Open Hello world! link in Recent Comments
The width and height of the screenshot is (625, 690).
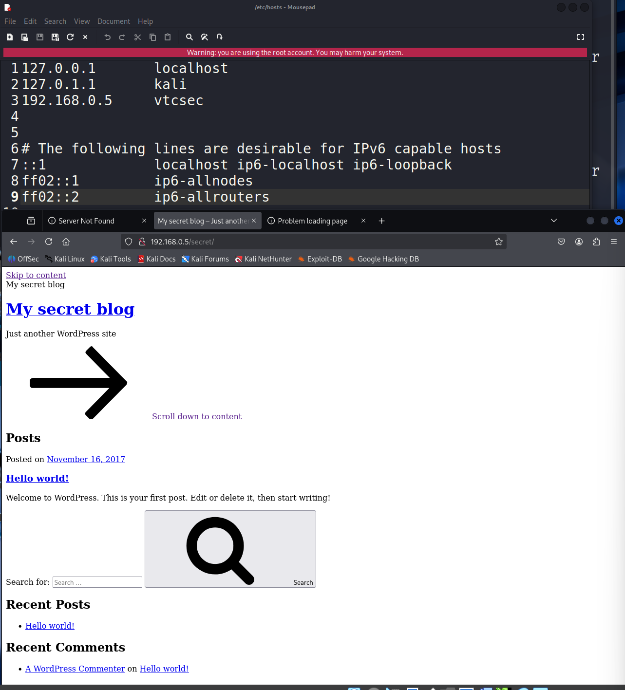pyautogui.click(x=164, y=669)
